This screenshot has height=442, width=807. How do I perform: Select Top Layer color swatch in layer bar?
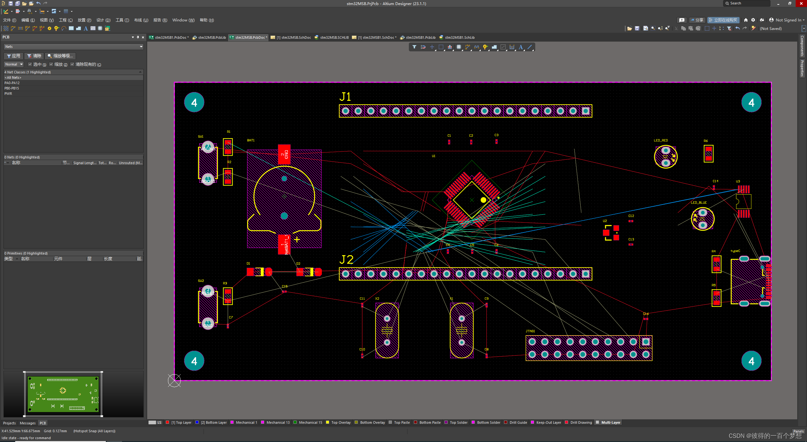(168, 422)
